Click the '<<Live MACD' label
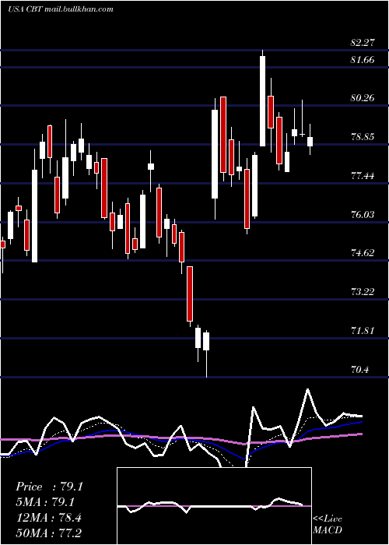The height and width of the screenshot is (545, 389). tap(328, 524)
